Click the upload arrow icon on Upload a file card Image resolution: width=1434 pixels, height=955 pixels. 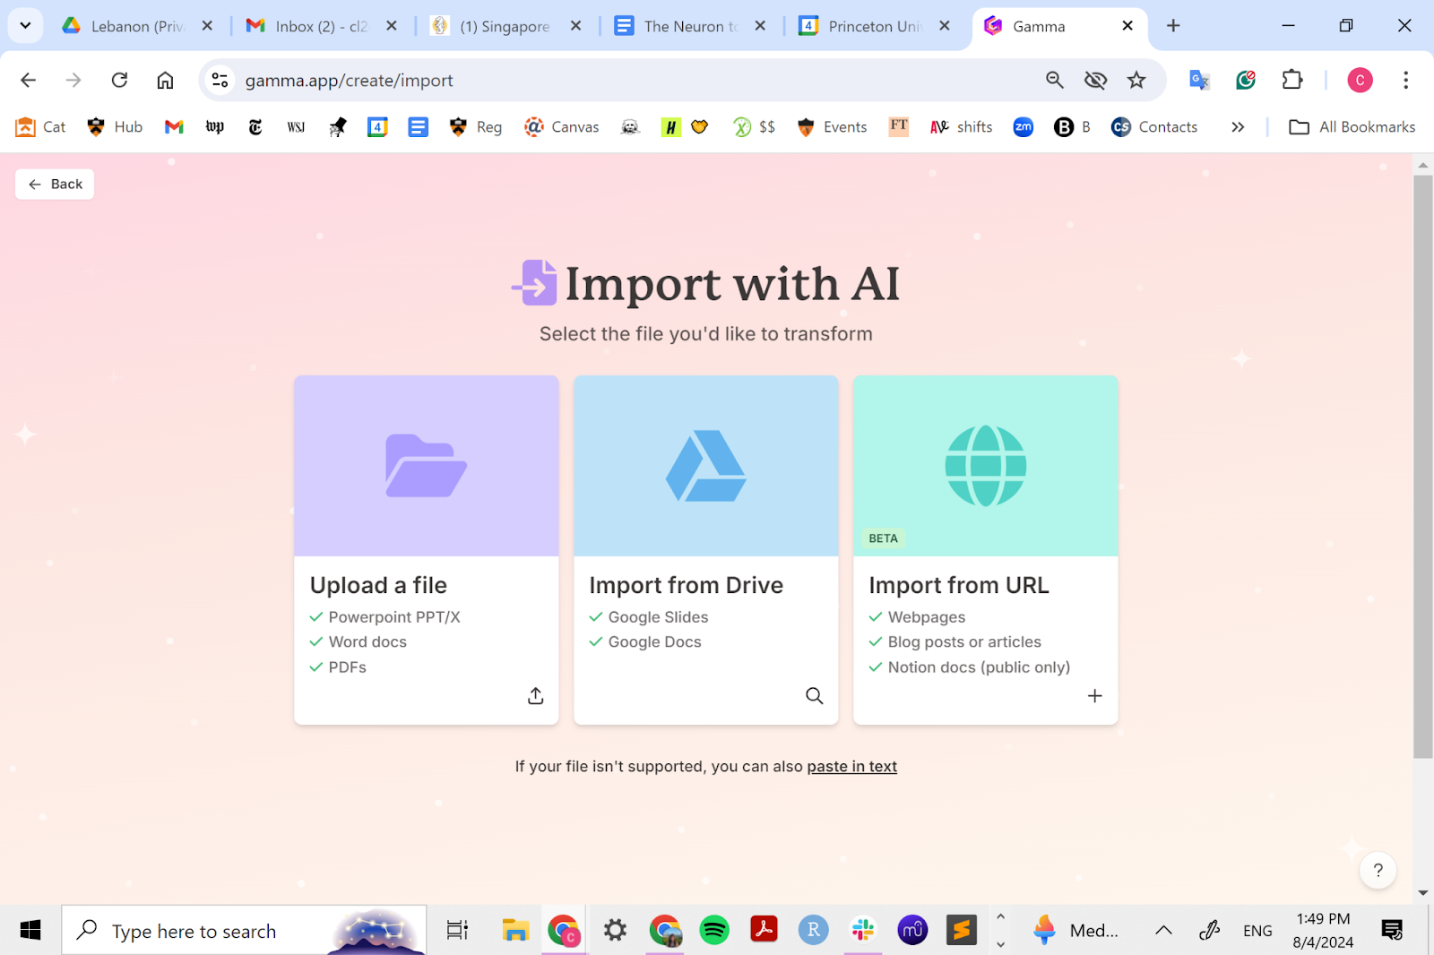[x=536, y=696]
